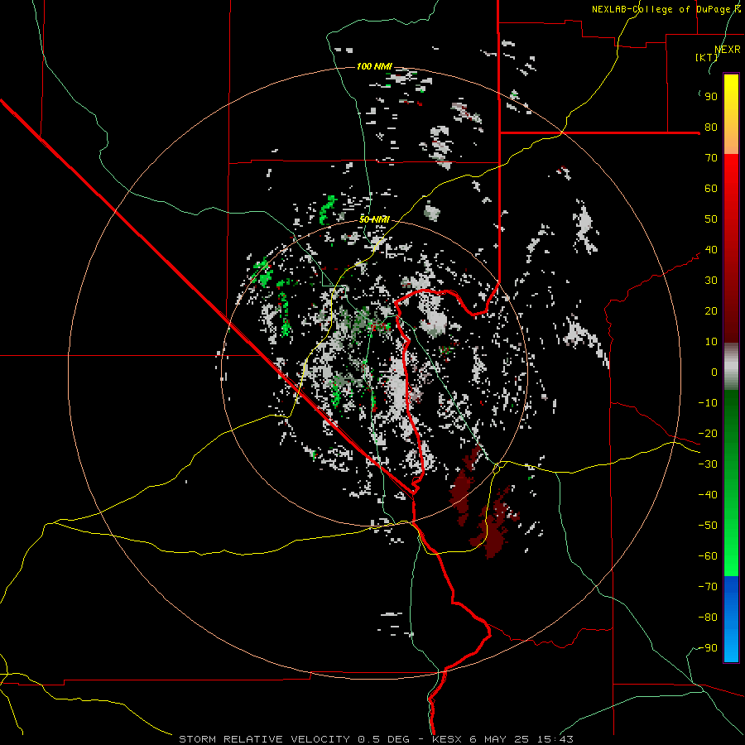Click the -70 legend value
745x745 pixels.
(x=708, y=587)
